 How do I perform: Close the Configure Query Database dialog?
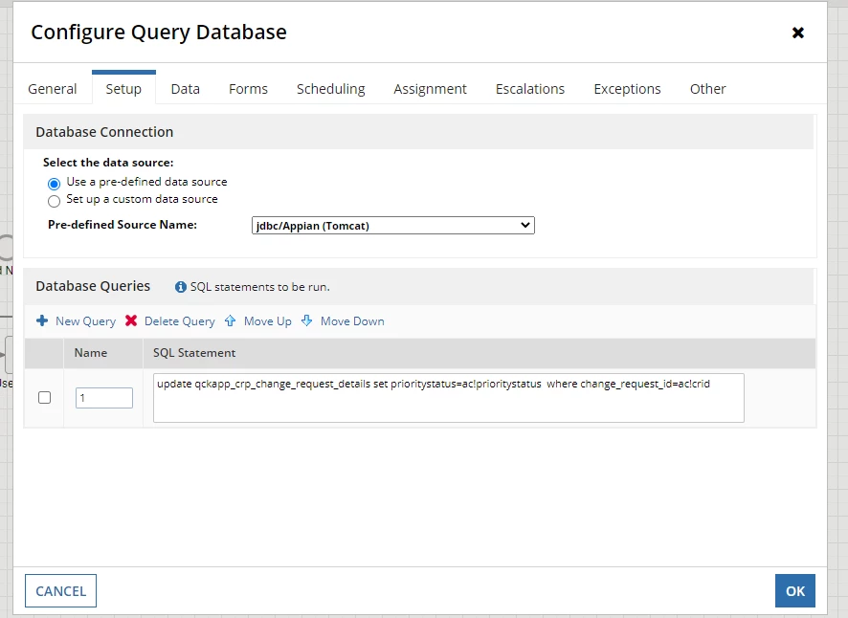coord(797,33)
